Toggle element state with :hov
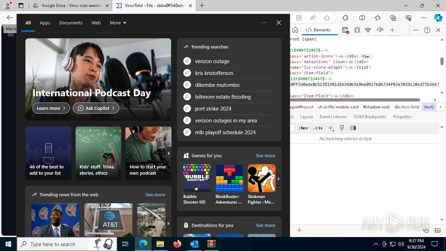The height and width of the screenshot is (251, 446). 303,128
